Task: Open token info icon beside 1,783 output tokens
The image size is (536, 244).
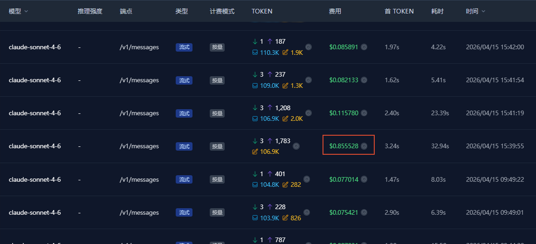Action: 296,146
